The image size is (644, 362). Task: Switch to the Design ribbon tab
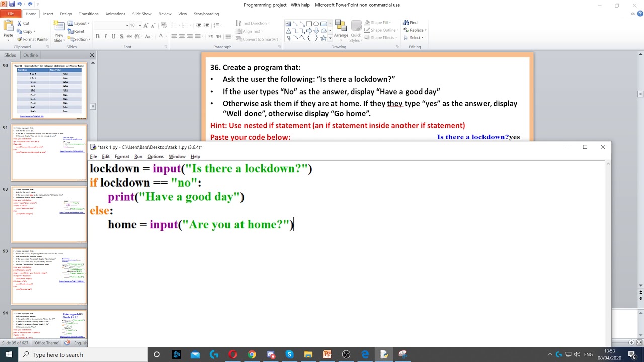coord(66,14)
